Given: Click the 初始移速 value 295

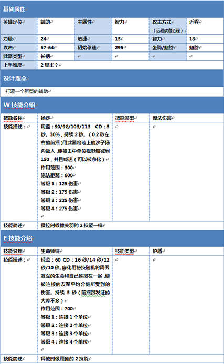Looking at the screenshot, I should tap(130, 48).
